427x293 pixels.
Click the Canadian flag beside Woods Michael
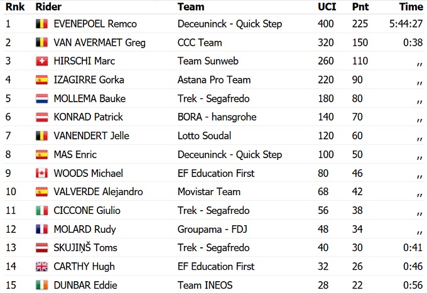[41, 173]
